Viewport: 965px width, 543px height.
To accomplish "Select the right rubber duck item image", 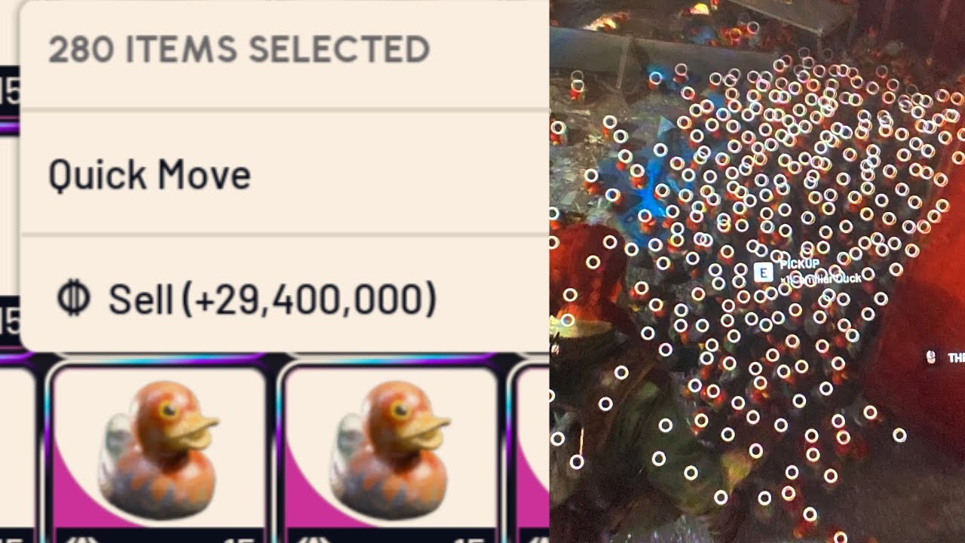I will pyautogui.click(x=390, y=449).
